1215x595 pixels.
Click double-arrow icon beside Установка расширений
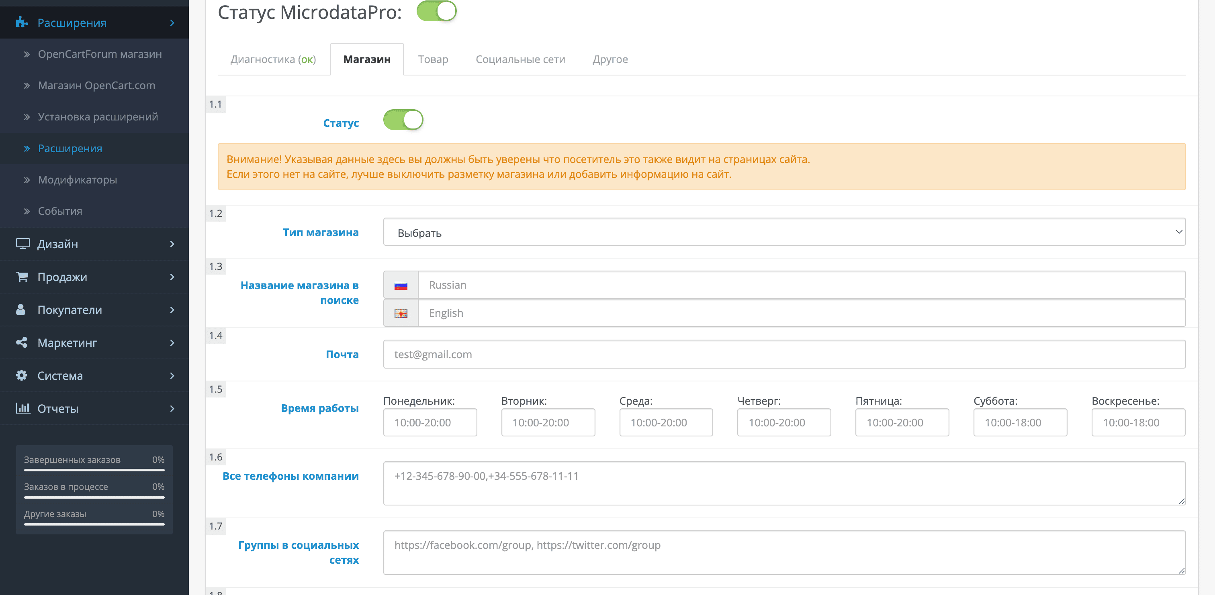[x=27, y=117]
